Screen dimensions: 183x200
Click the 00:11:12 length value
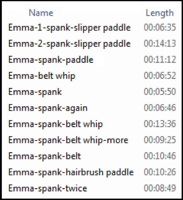[160, 59]
